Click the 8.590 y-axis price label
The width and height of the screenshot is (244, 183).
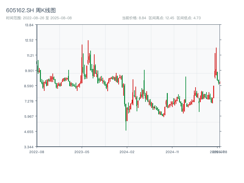click(x=29, y=86)
